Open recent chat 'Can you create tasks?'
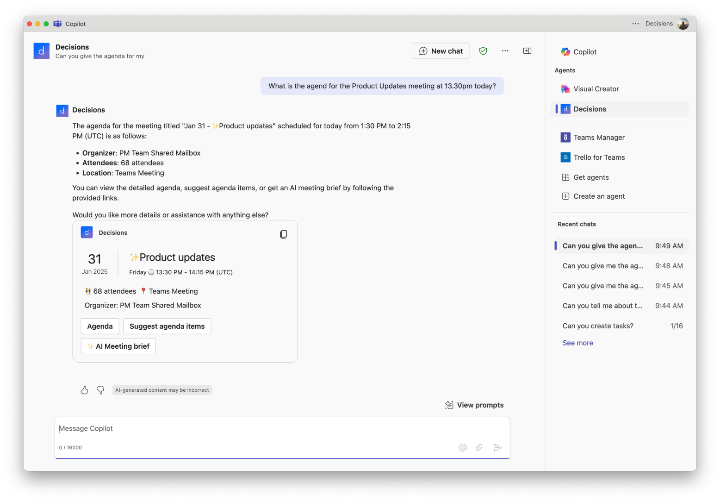The image size is (720, 502). tap(621, 326)
